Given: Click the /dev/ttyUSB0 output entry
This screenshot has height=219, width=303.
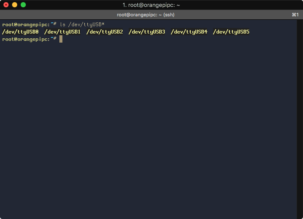Looking at the screenshot, I should point(20,32).
